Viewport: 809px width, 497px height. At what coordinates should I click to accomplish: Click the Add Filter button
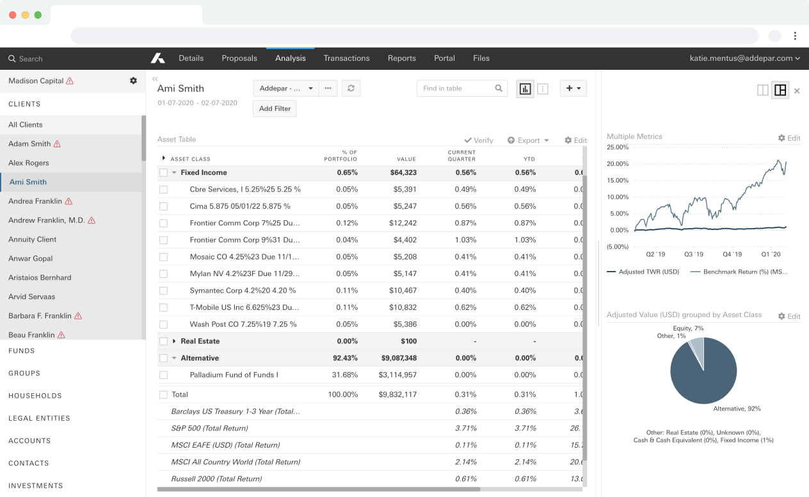275,109
